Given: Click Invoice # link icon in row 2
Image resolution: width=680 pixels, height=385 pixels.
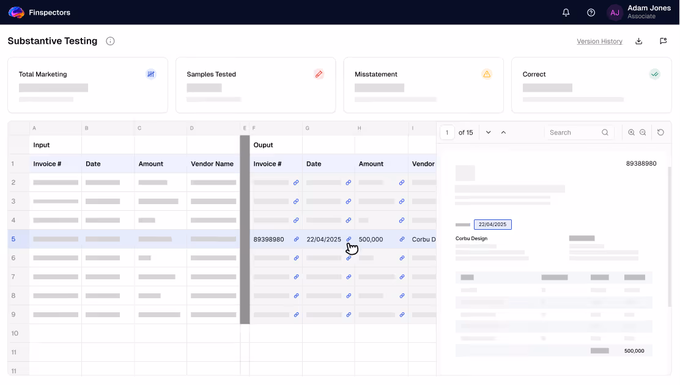Looking at the screenshot, I should pos(296,183).
